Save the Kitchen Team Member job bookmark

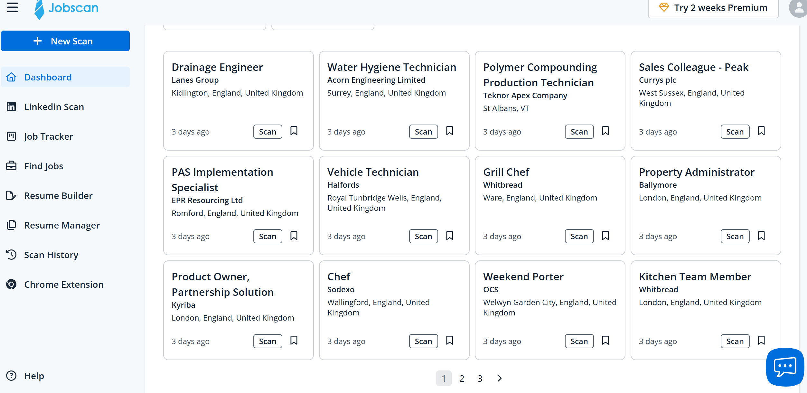click(761, 341)
